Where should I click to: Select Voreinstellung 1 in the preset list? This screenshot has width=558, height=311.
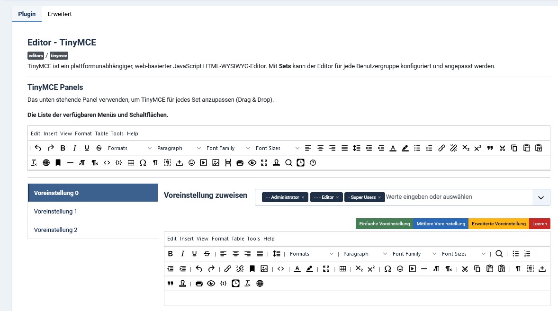click(55, 212)
